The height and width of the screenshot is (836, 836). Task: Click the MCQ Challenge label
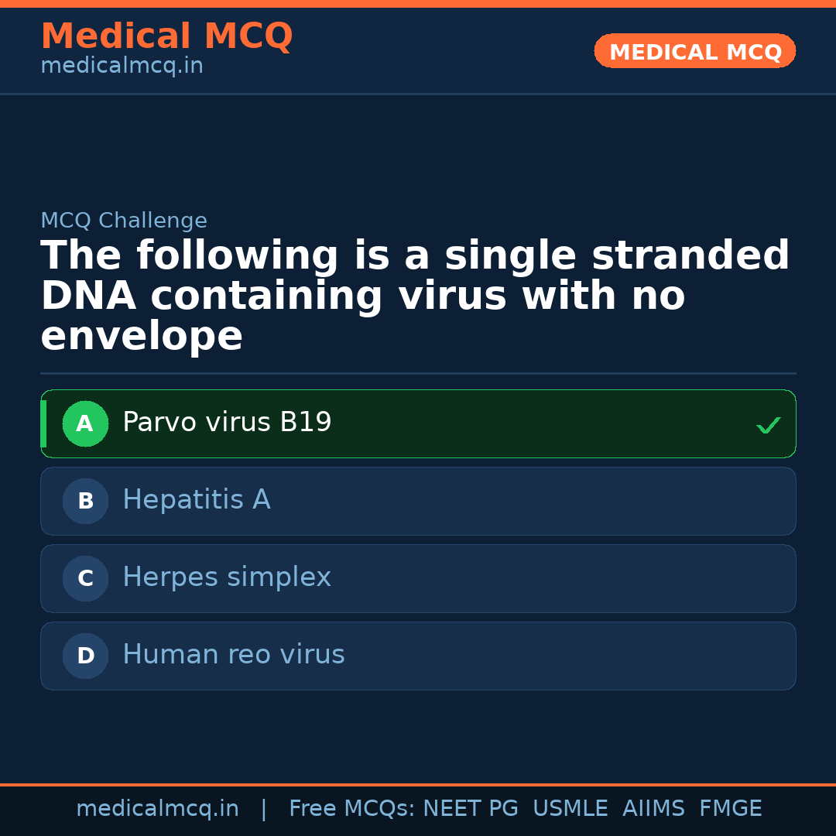pos(124,221)
